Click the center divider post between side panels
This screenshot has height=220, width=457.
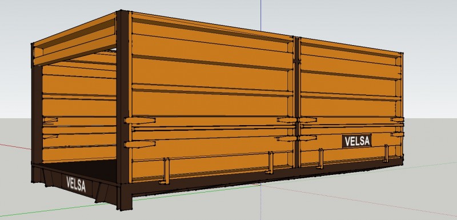coord(297,102)
